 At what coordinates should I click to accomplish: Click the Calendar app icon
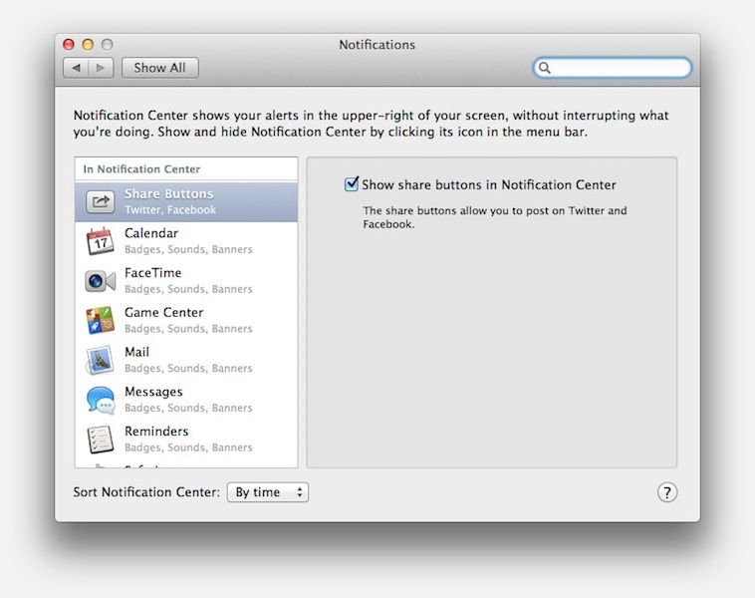[x=101, y=241]
